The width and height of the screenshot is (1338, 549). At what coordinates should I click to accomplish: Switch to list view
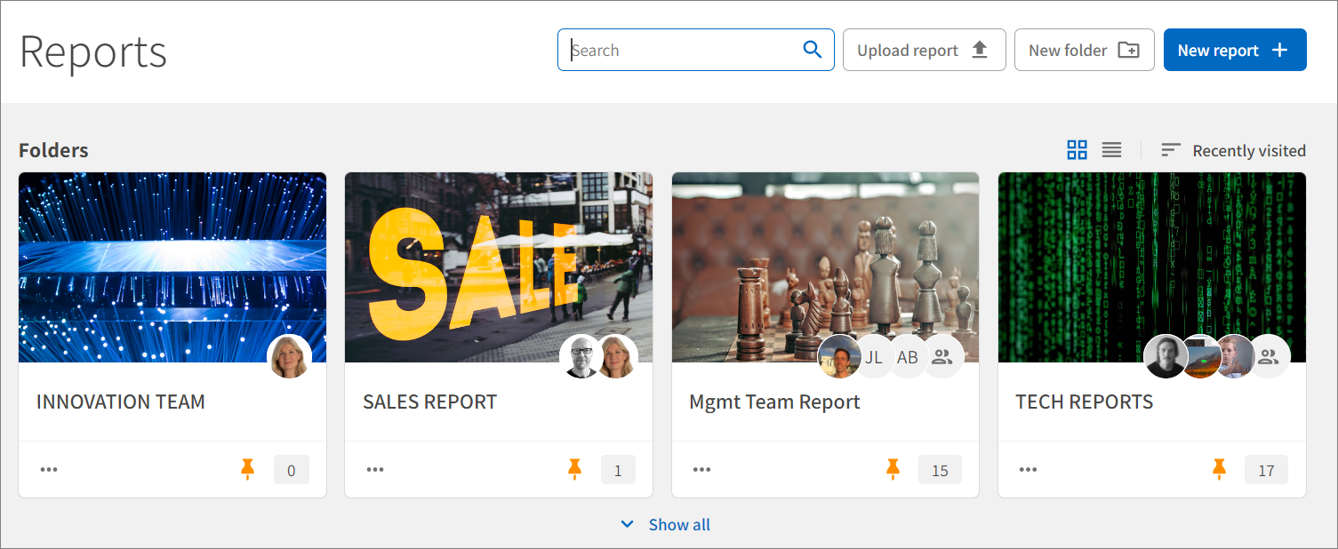[1111, 150]
